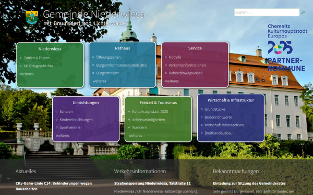The height and width of the screenshot is (195, 313).
Task: Open Kulturhauptstadt 2025 link
Action: [x=150, y=112]
